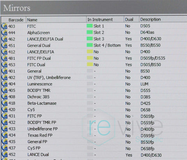Viewport: 187px width, 160px height.
Task: Click the lock icon for barcode 405
Action: click(4, 90)
